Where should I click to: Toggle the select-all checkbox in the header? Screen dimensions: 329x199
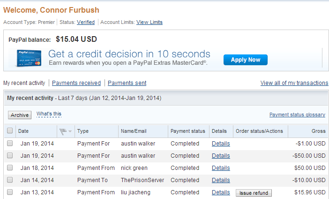point(10,131)
